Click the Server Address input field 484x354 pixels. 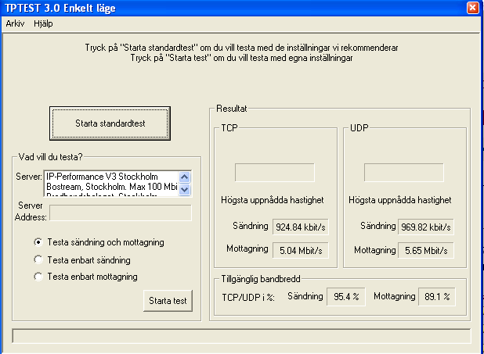pos(121,213)
